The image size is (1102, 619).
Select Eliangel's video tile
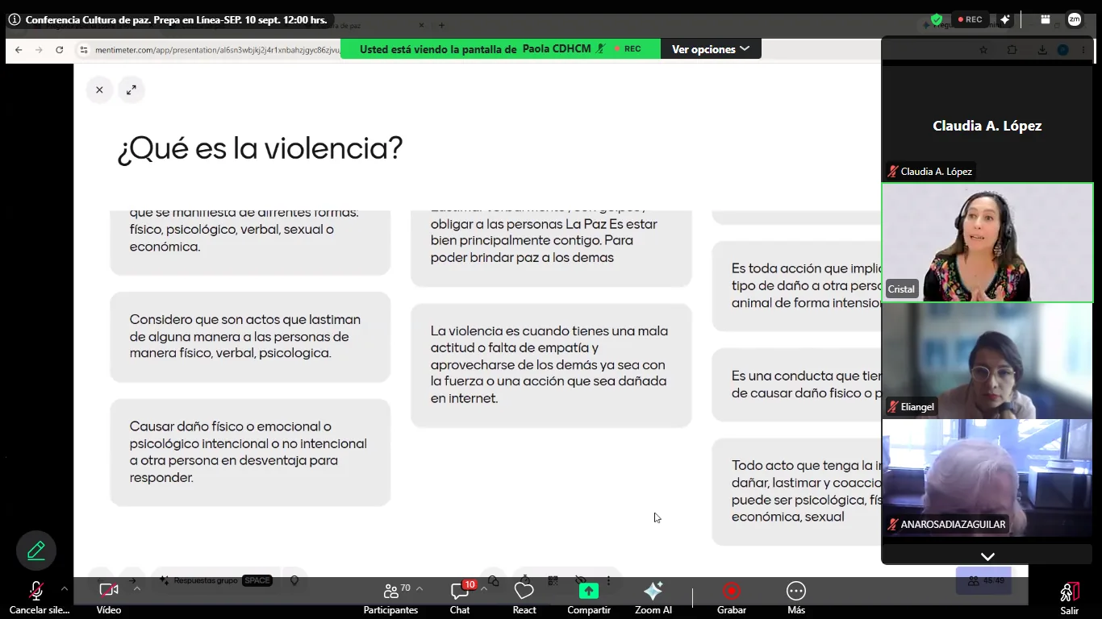tap(987, 360)
